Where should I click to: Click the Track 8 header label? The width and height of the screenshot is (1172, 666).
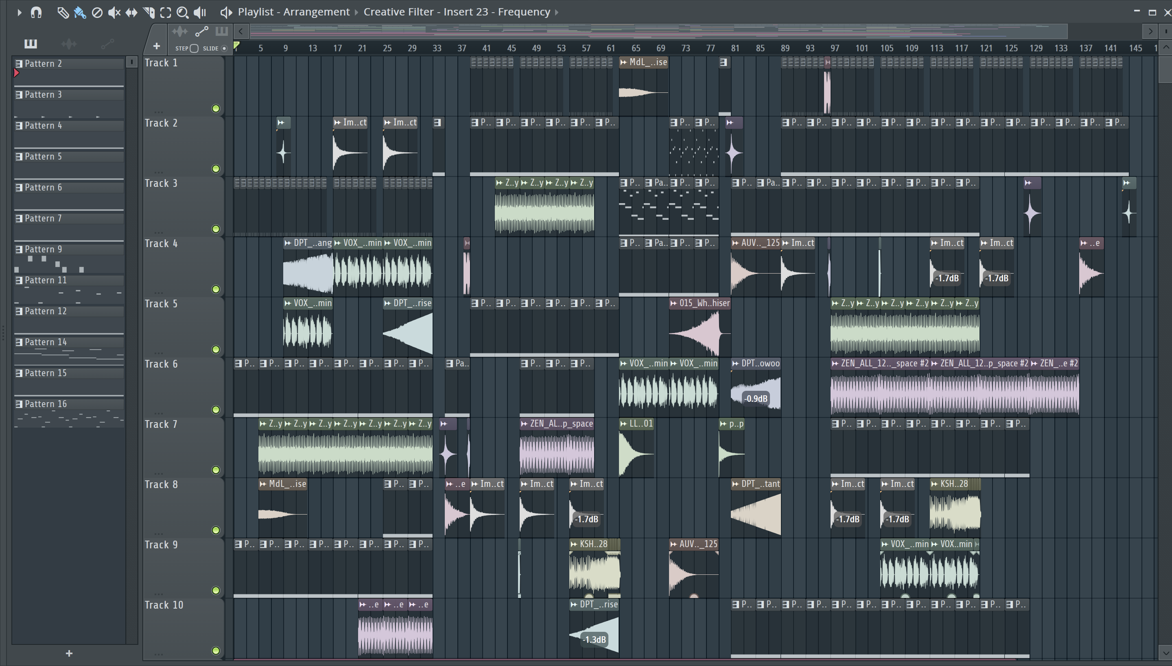click(x=161, y=485)
